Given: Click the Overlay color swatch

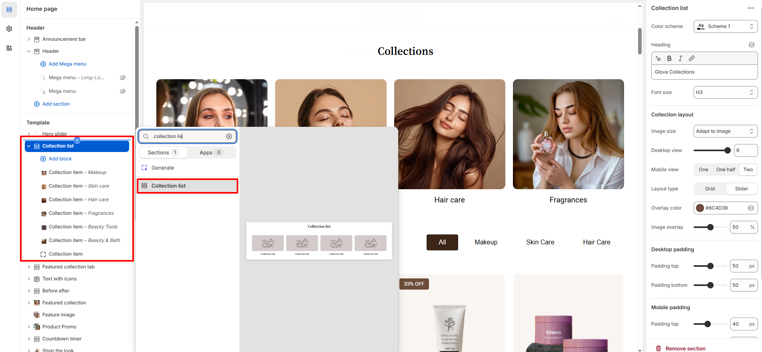Looking at the screenshot, I should point(700,208).
